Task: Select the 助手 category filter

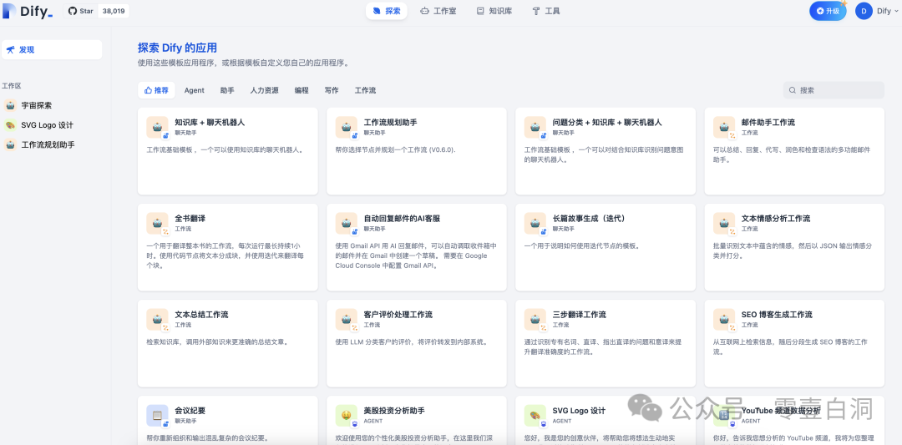Action: point(226,90)
